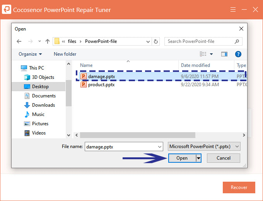The height and width of the screenshot is (201, 263).
Task: Click the product.pptx PowerPoint icon
Action: tap(84, 85)
